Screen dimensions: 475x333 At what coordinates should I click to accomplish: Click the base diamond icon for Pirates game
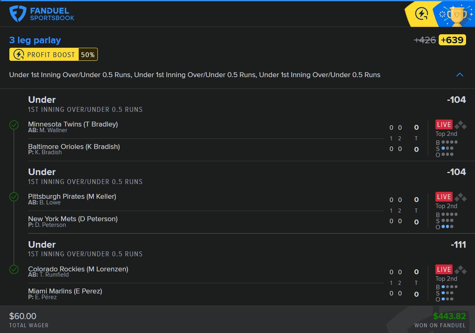tap(460, 197)
